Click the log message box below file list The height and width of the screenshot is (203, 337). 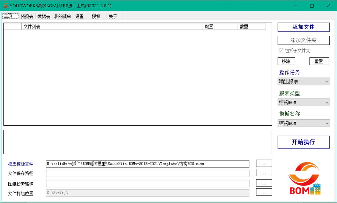pyautogui.click(x=137, y=142)
